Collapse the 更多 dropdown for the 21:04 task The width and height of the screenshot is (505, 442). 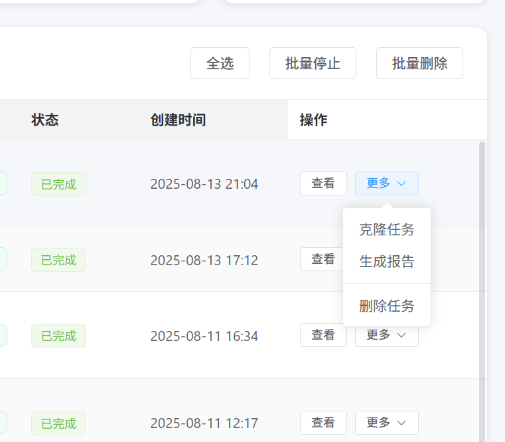pos(386,183)
